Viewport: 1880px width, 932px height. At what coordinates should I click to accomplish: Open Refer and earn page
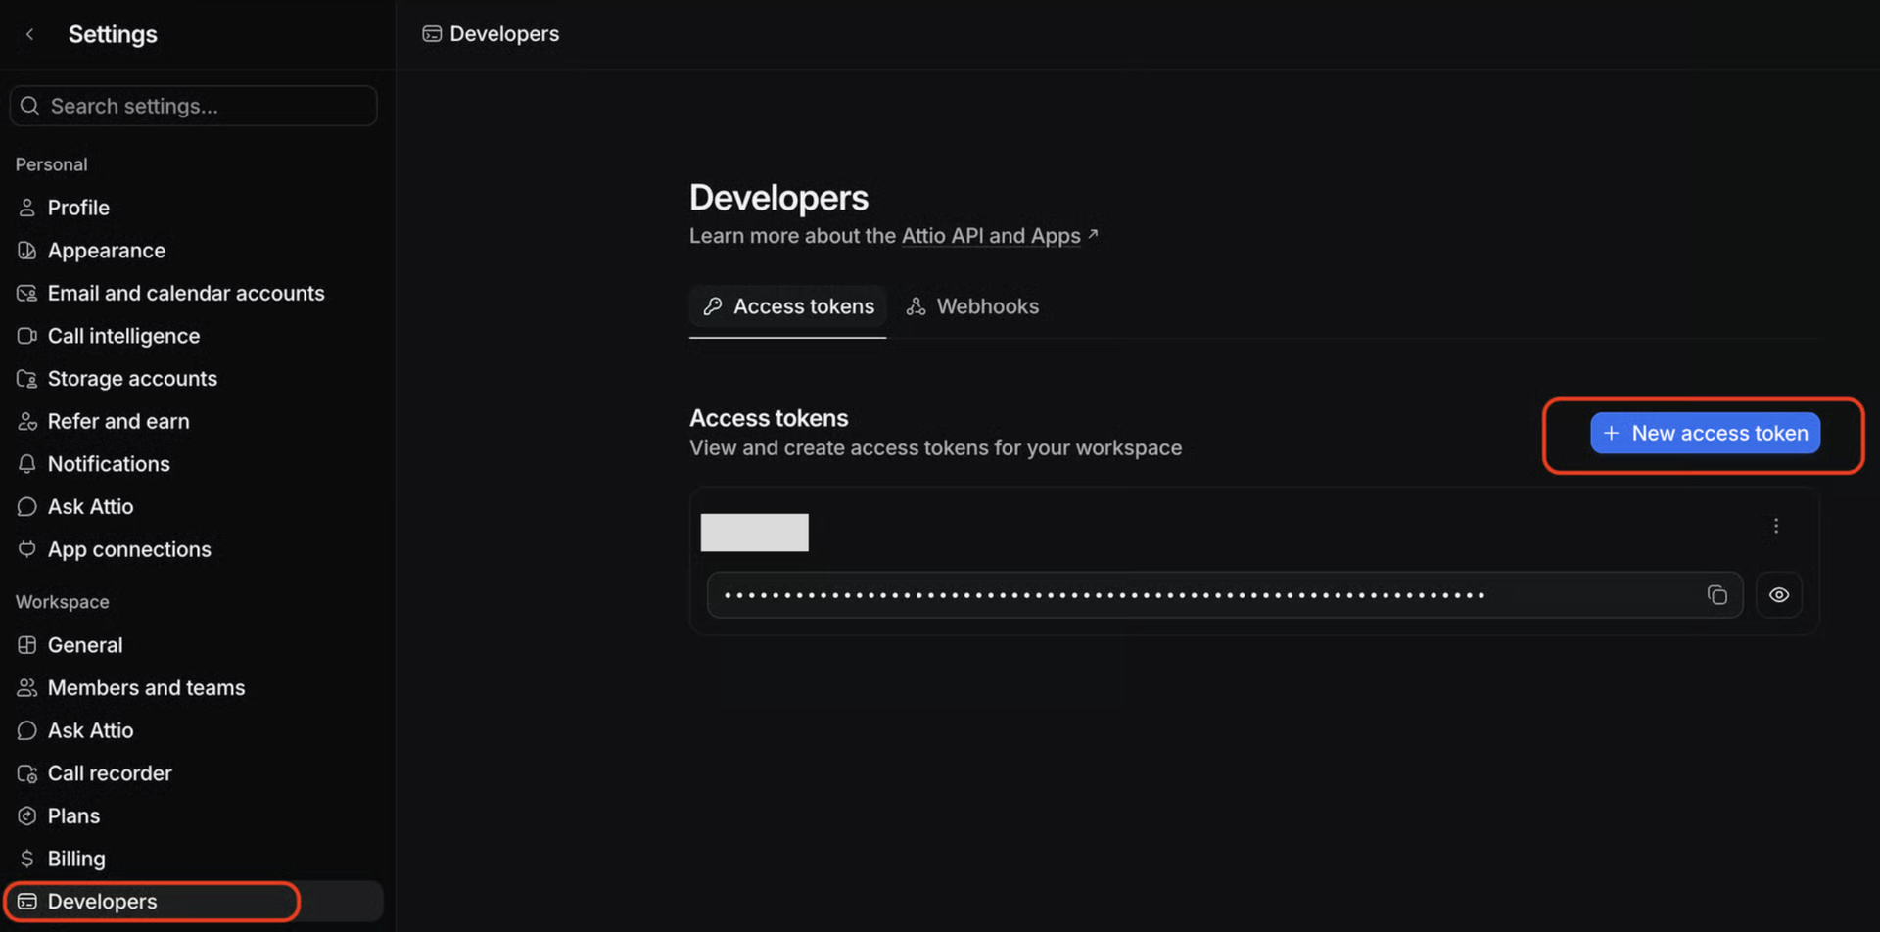(x=118, y=421)
